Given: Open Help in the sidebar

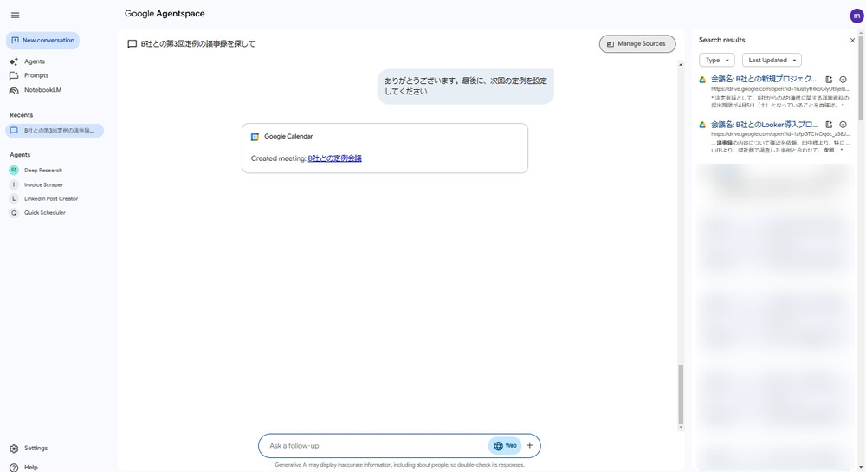Looking at the screenshot, I should click(x=31, y=467).
